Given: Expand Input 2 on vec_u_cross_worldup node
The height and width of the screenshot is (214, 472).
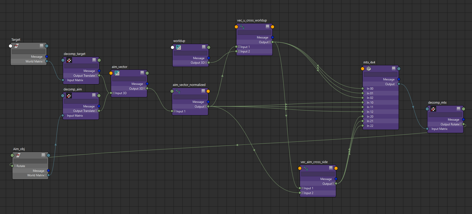Looking at the screenshot, I should click(x=239, y=51).
